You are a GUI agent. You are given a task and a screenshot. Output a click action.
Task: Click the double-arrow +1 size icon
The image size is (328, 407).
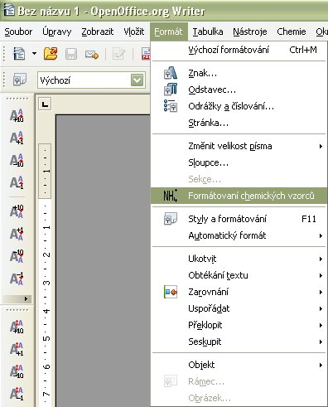[x=17, y=349]
